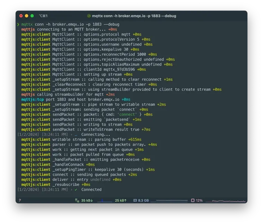
Task: Click the clearing reconnect timer line
Action: coord(89,84)
